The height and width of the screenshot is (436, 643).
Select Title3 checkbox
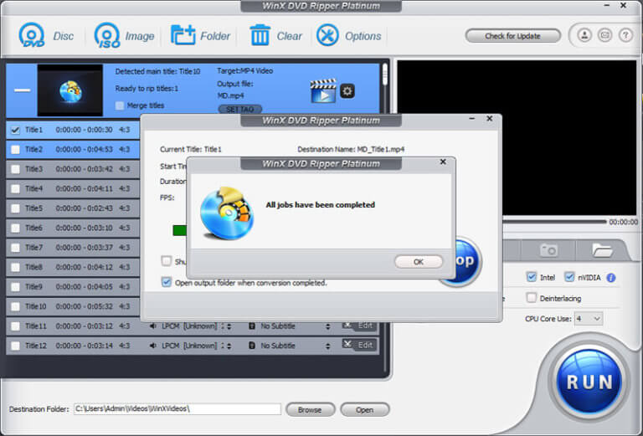click(15, 169)
